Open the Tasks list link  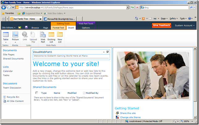point(6,75)
